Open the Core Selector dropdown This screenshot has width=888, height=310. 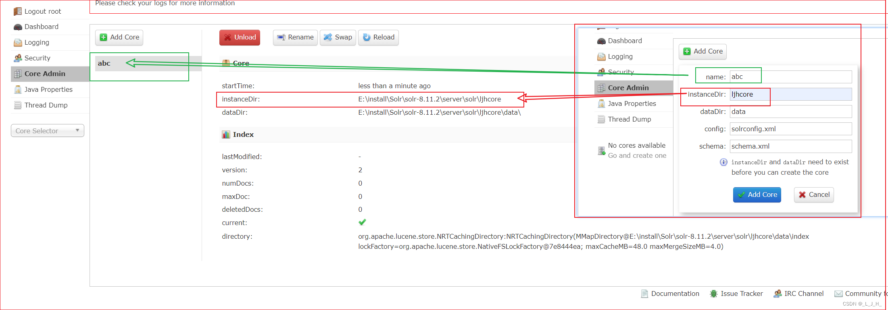pos(48,131)
